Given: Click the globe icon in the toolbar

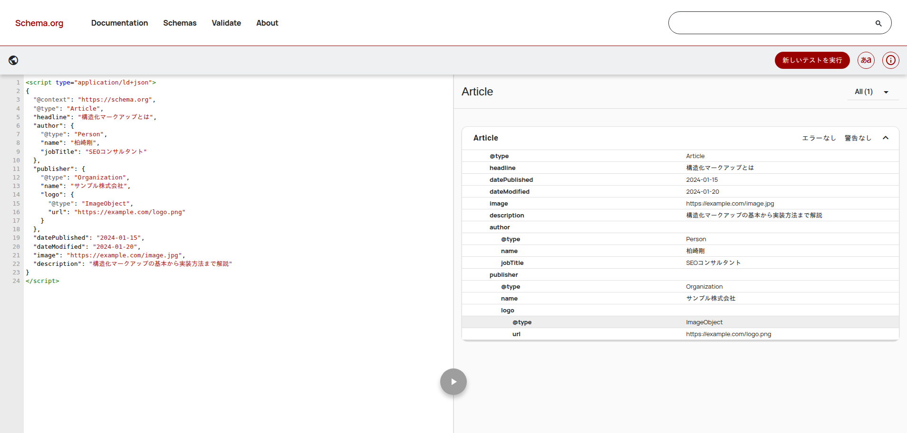Looking at the screenshot, I should 13,60.
